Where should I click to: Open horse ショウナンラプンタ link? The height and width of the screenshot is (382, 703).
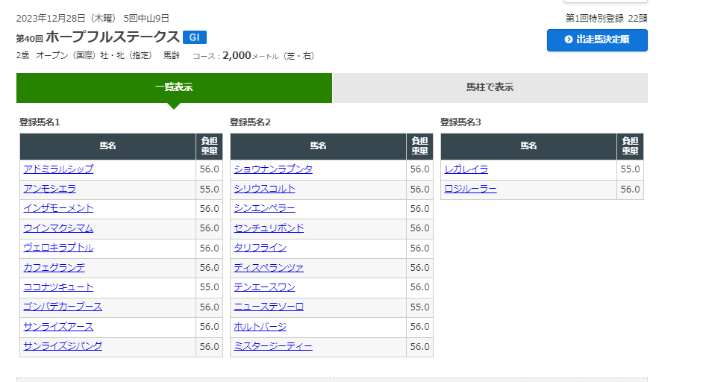(273, 169)
